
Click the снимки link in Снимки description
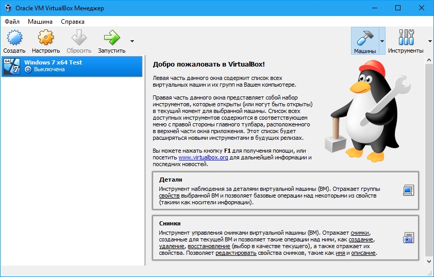(360, 233)
